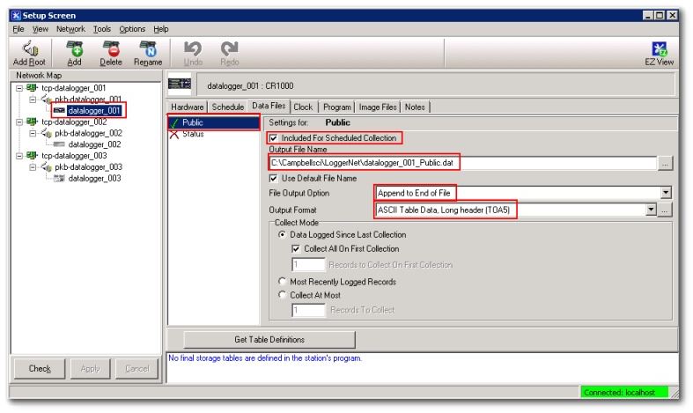Toggle the Use Default File Name checkbox

(x=274, y=178)
